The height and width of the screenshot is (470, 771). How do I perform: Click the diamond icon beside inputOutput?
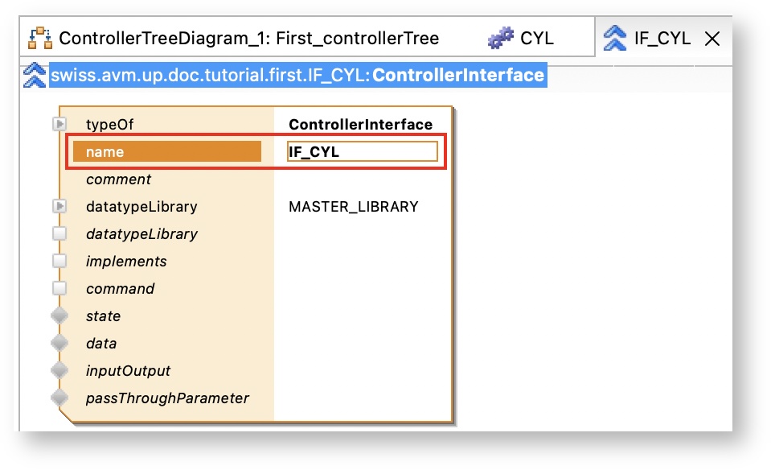59,371
